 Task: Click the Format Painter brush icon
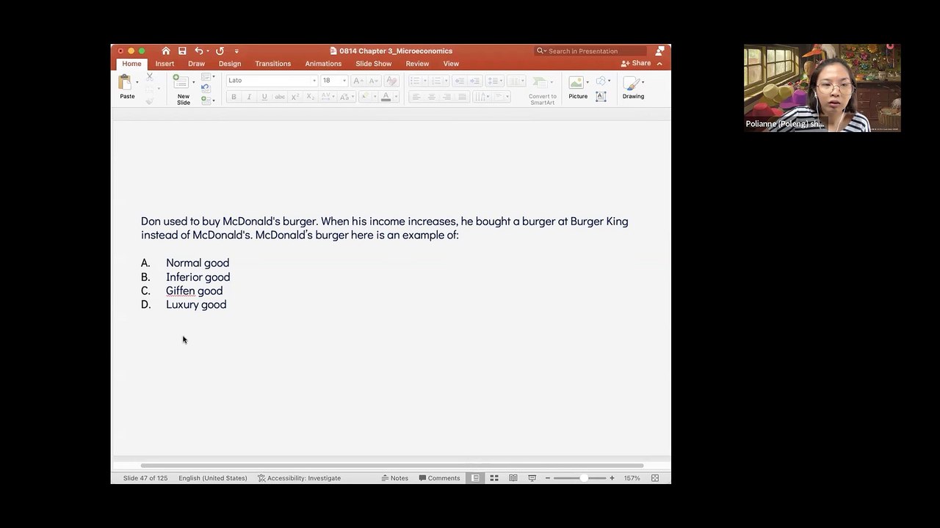[150, 100]
